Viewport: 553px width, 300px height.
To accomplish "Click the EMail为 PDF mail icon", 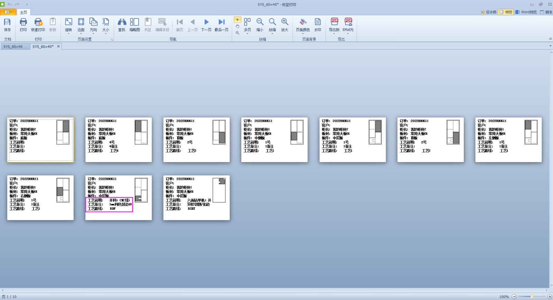I will (348, 22).
